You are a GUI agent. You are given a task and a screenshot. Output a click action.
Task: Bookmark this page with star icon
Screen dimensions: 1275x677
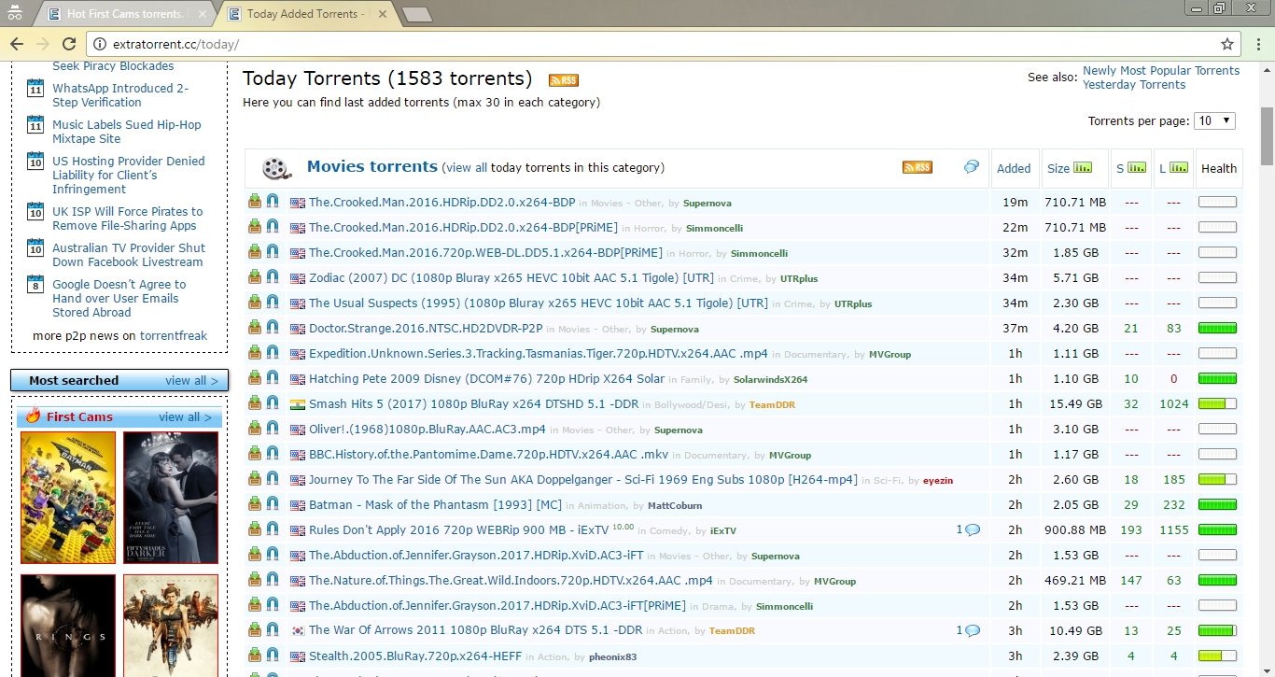[x=1227, y=44]
